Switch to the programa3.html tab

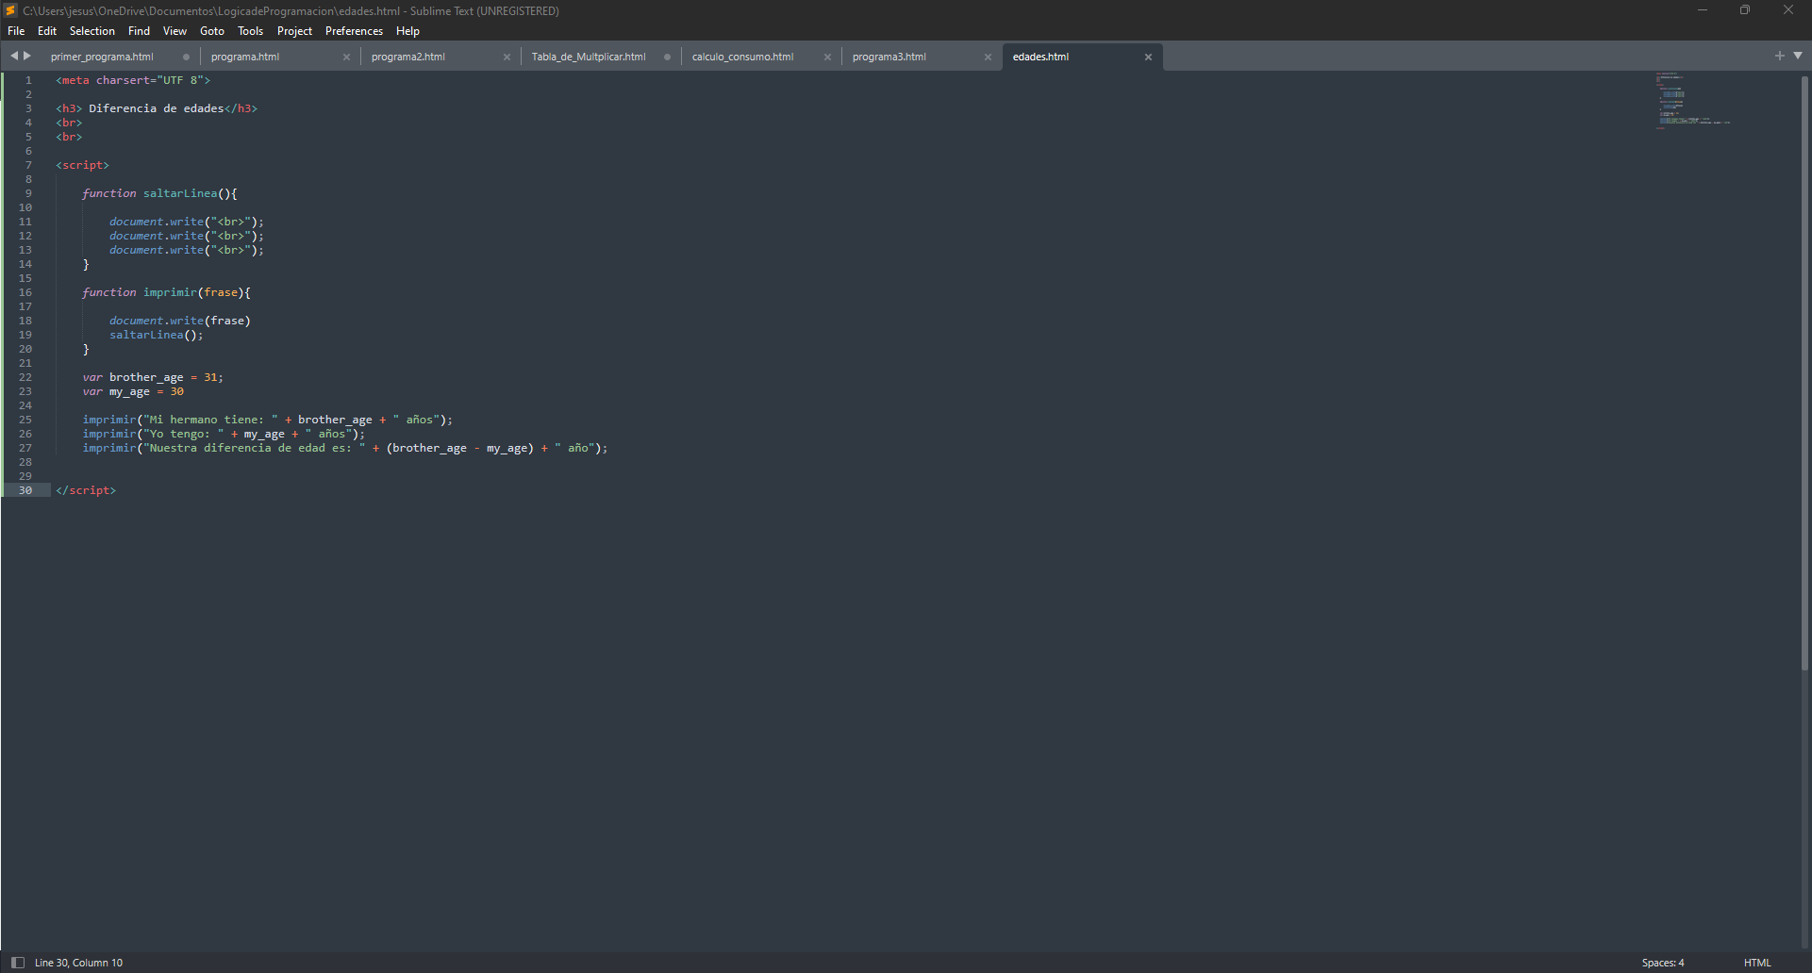click(889, 57)
